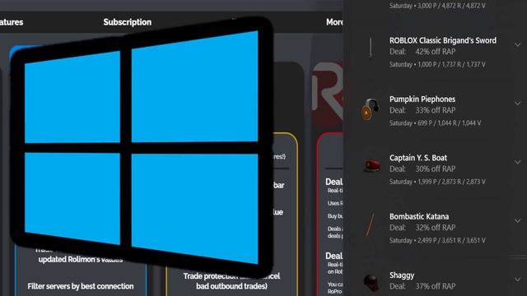Open the Bombastic Katana title

pyautogui.click(x=419, y=217)
